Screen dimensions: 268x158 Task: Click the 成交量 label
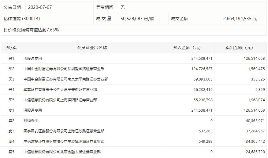(x=104, y=19)
